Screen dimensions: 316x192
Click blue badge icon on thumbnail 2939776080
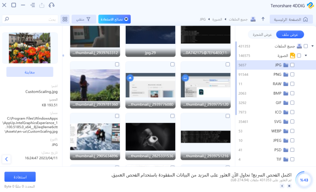point(130,78)
